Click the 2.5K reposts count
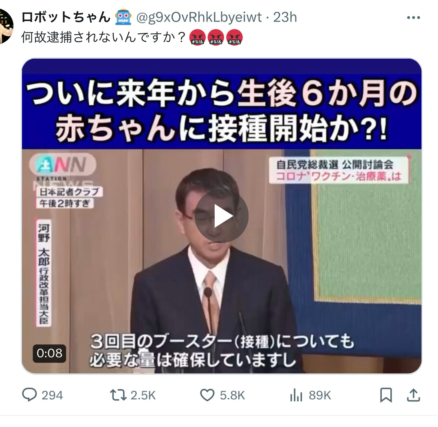 pyautogui.click(x=143, y=396)
